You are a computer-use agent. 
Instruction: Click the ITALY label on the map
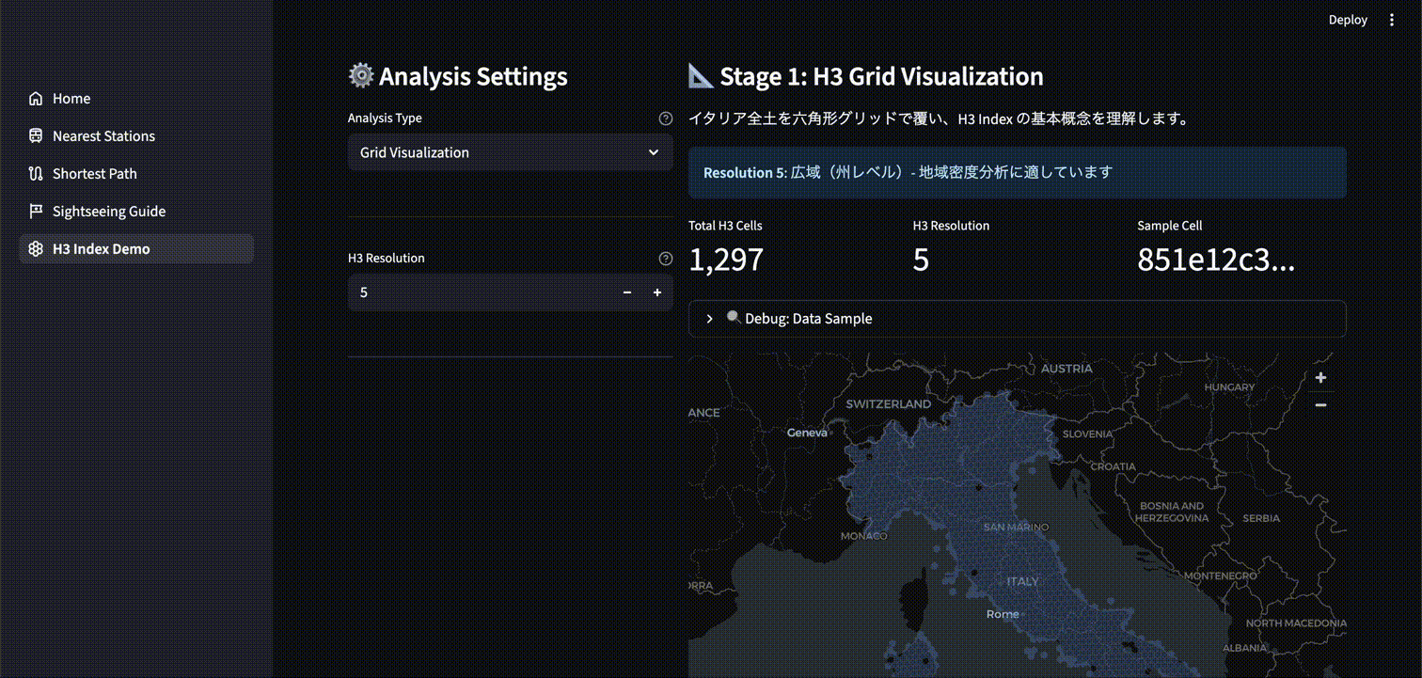tap(1022, 581)
